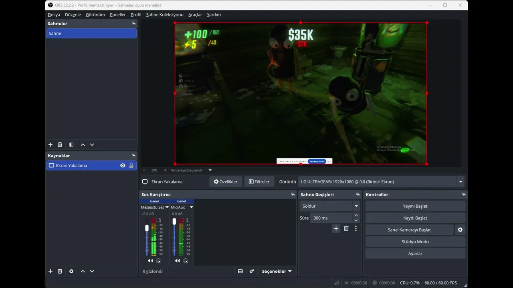Screen dimensions: 513x288
Task: Toggle monitoring headphone for Mic/Aux
Action: click(186, 261)
